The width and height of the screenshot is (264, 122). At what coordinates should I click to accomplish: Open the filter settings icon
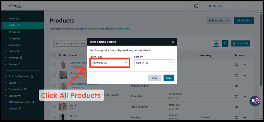tap(216, 43)
